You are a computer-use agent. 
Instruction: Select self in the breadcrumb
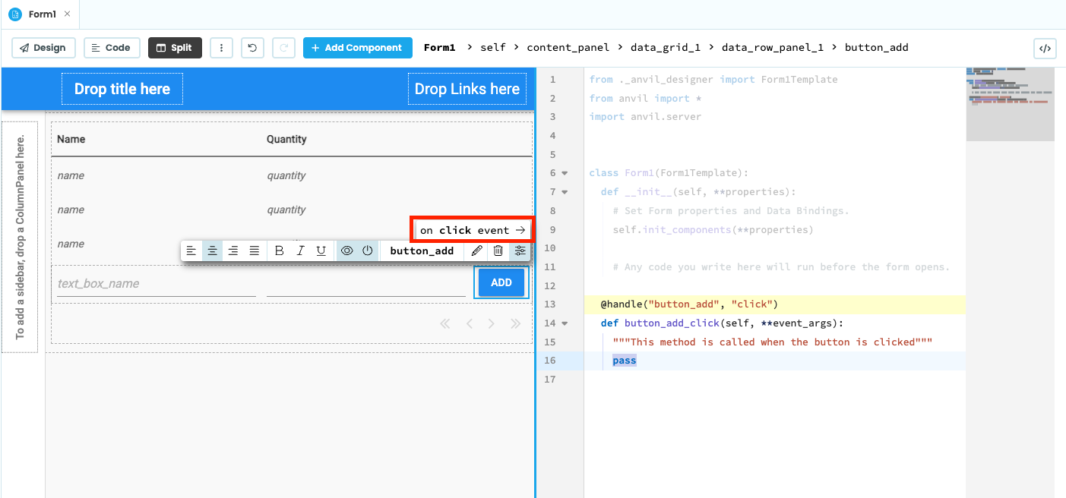pyautogui.click(x=492, y=48)
